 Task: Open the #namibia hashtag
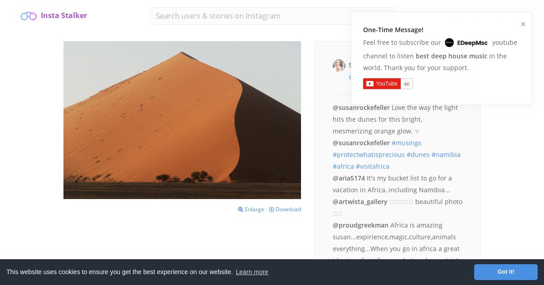[x=446, y=155]
